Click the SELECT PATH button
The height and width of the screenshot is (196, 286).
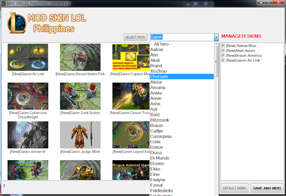[135, 37]
